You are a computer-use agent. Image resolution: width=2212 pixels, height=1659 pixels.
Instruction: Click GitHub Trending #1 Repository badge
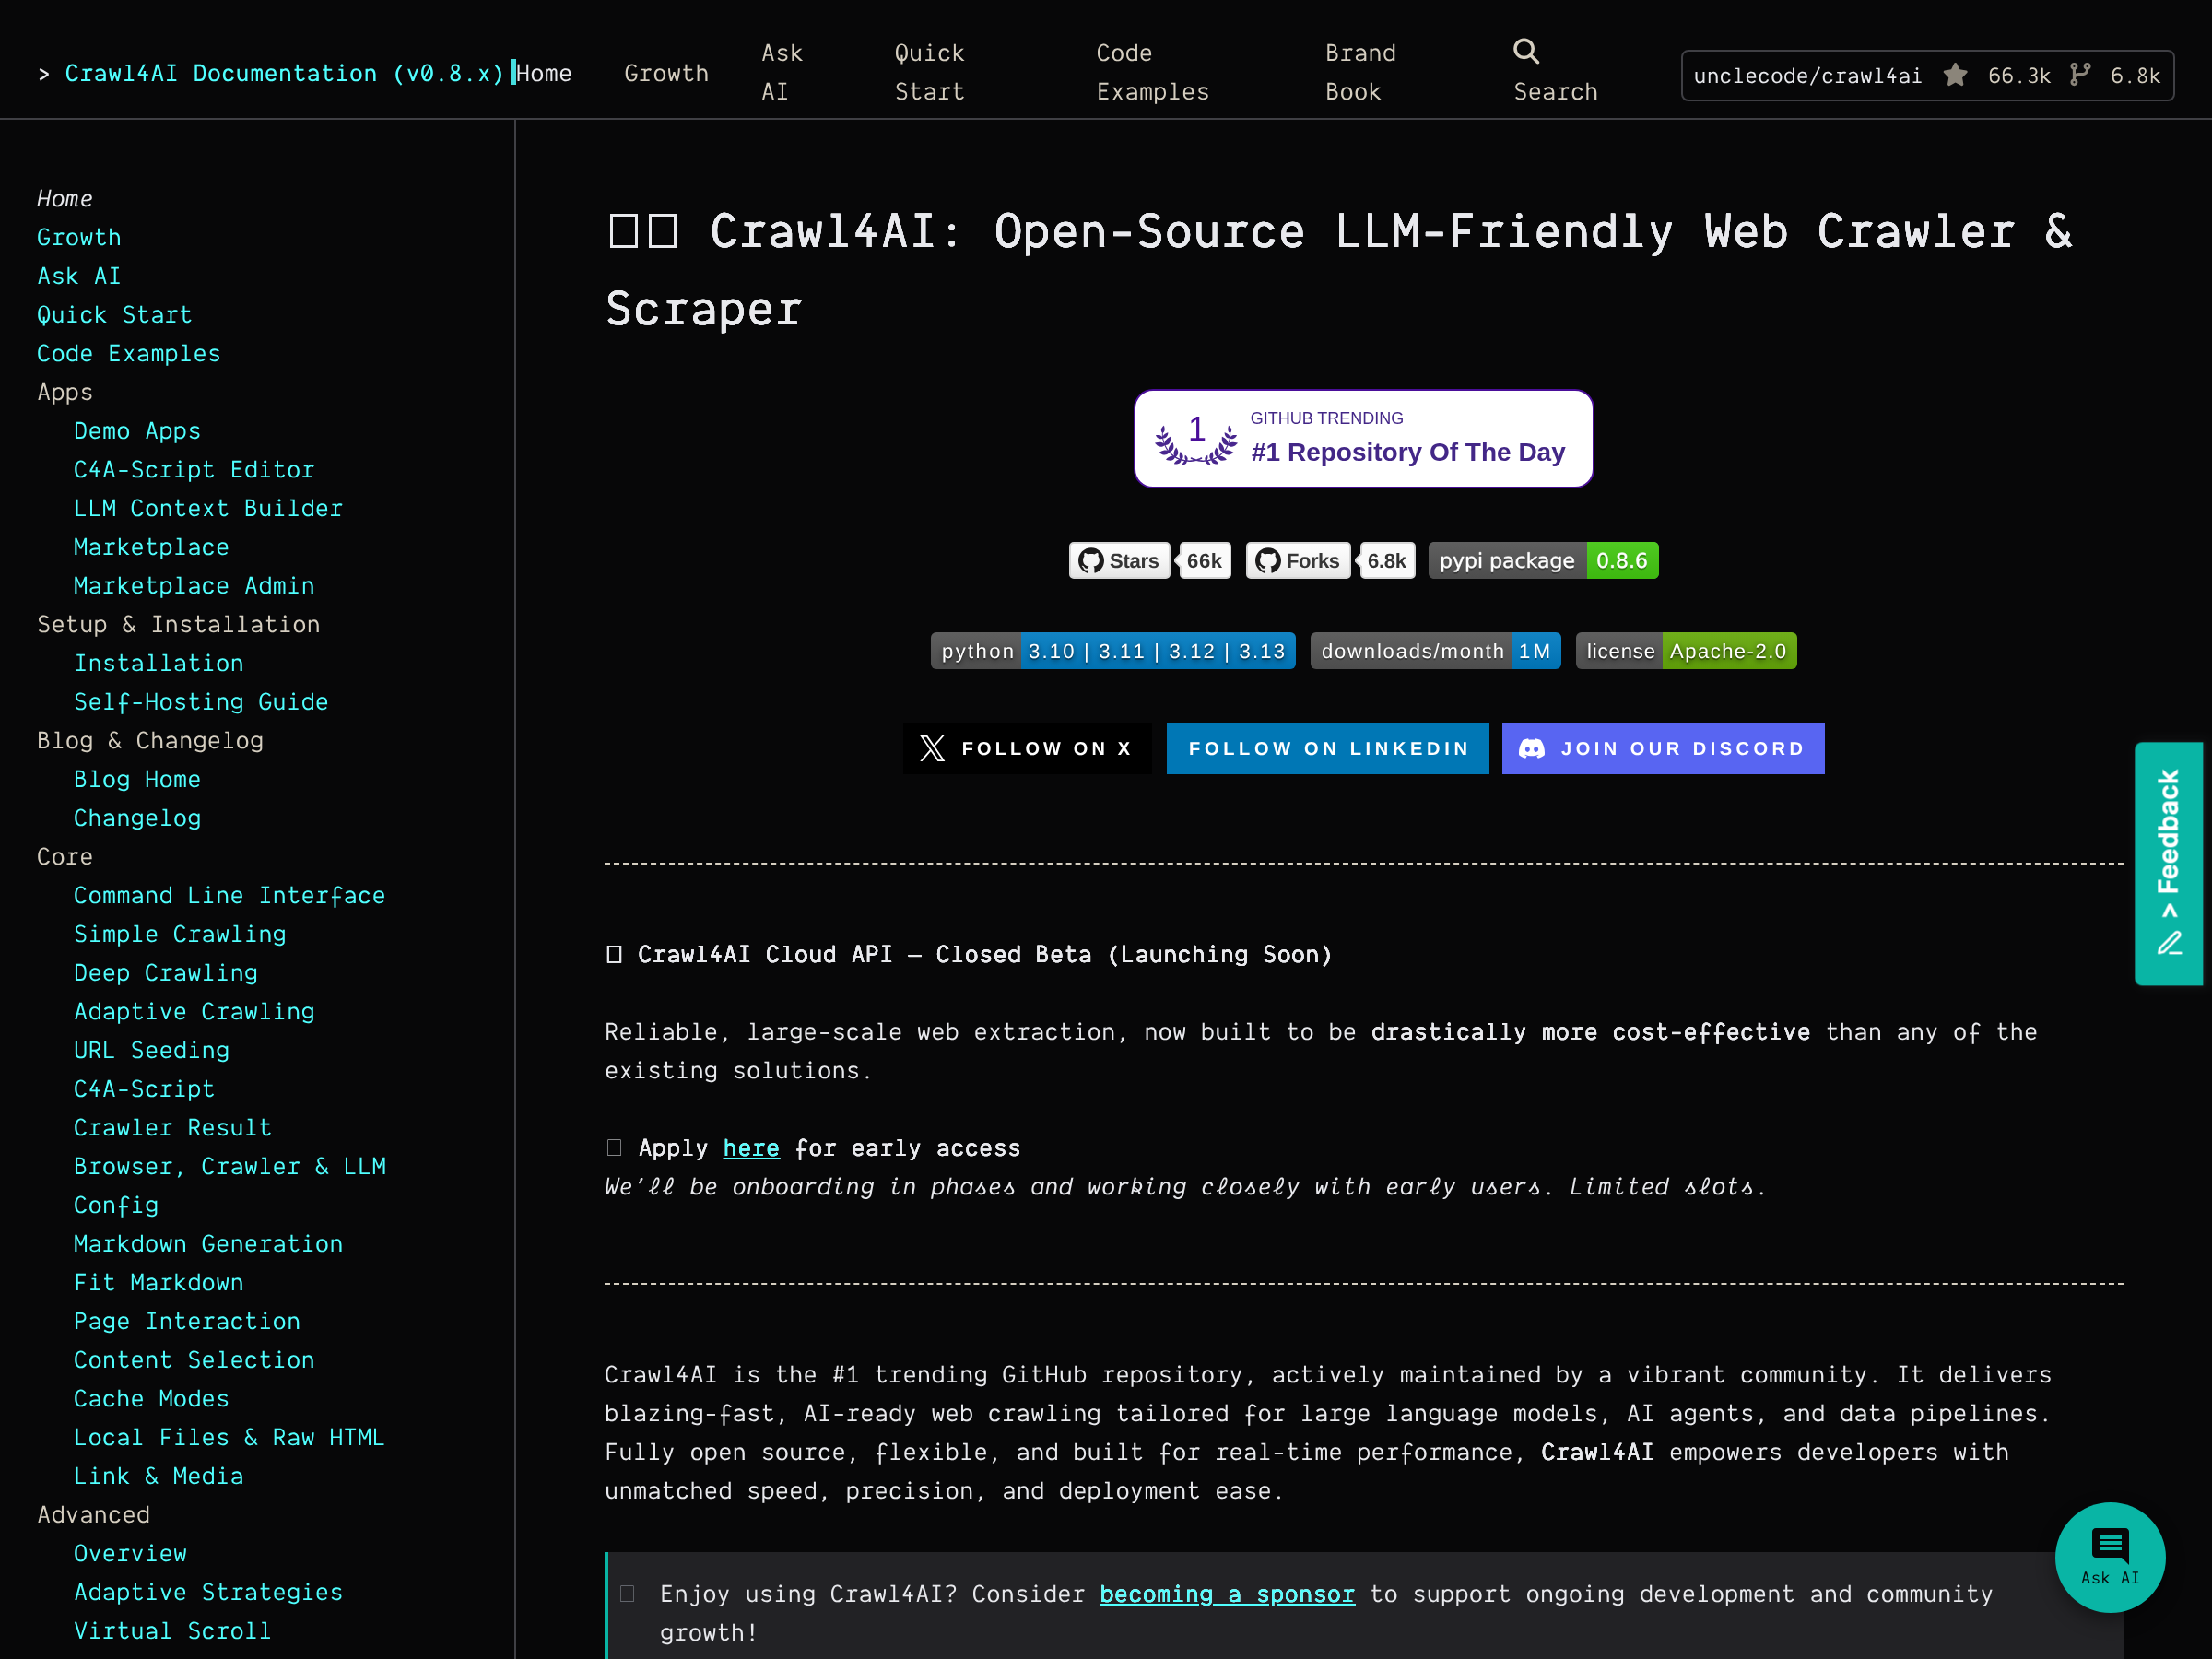click(1363, 439)
